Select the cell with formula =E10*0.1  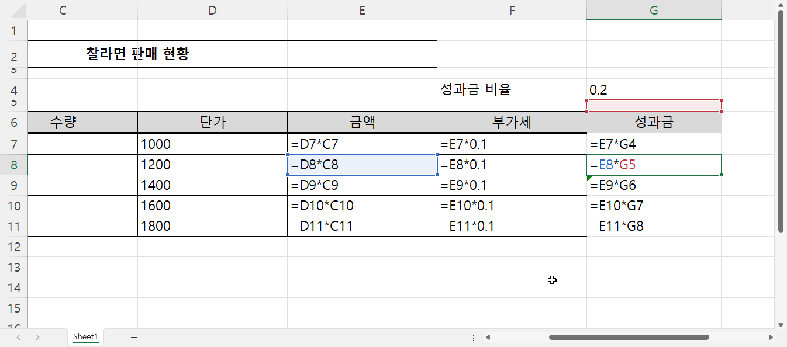512,206
